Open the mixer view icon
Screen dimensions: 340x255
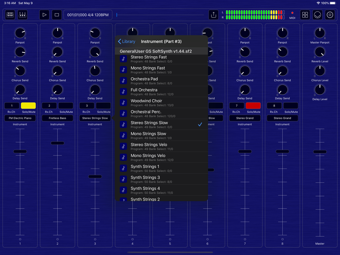[22, 15]
